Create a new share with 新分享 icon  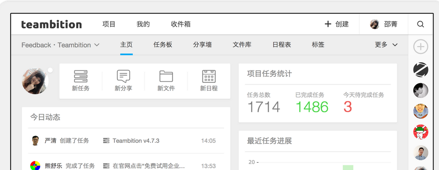(x=123, y=81)
